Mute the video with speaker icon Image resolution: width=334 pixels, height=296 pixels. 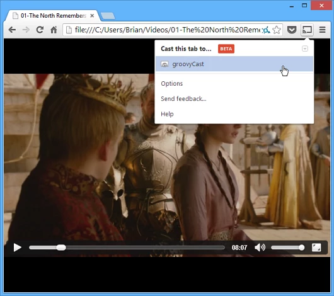(260, 248)
